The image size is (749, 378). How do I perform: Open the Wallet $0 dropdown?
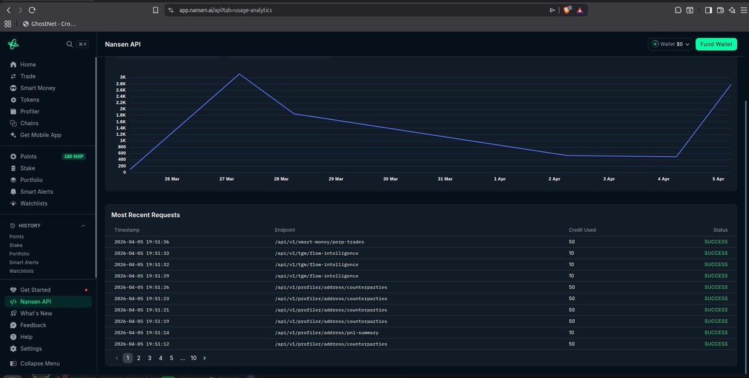click(670, 44)
